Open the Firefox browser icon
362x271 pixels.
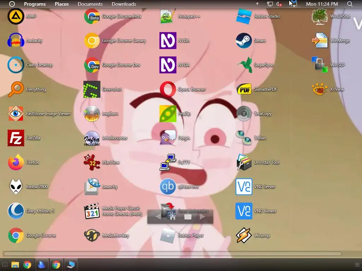pos(16,162)
